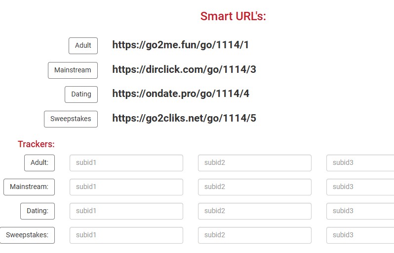Focus the Adult subid2 input

point(255,163)
